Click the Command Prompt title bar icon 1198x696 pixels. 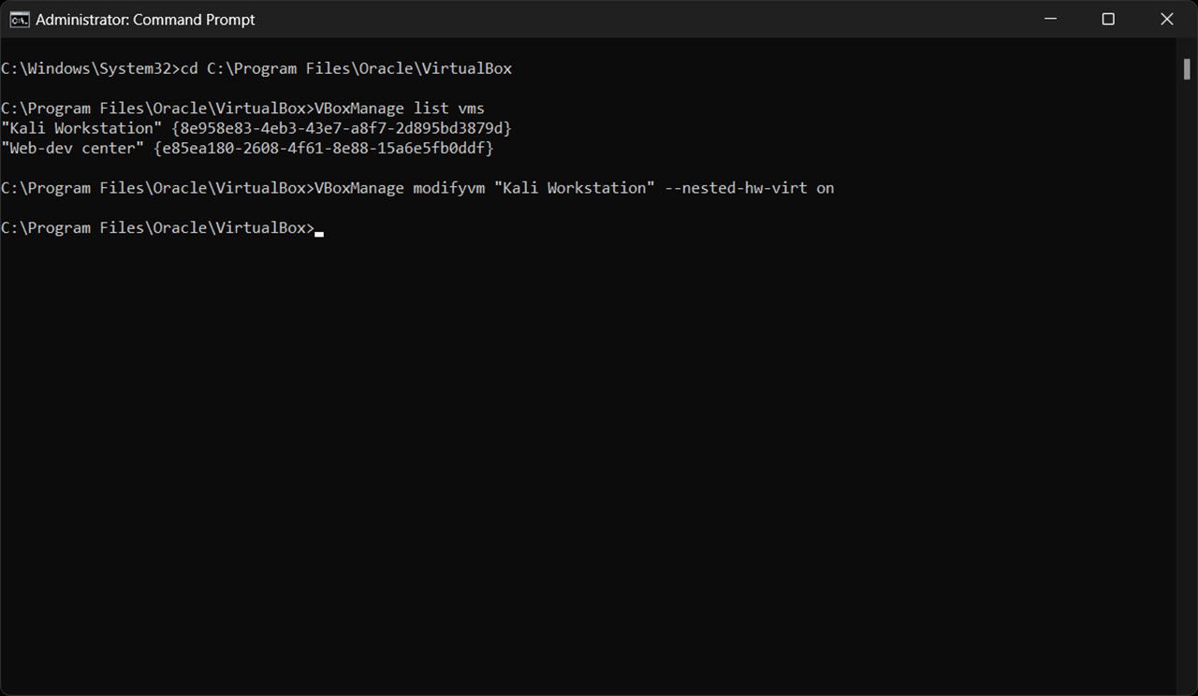pos(21,19)
